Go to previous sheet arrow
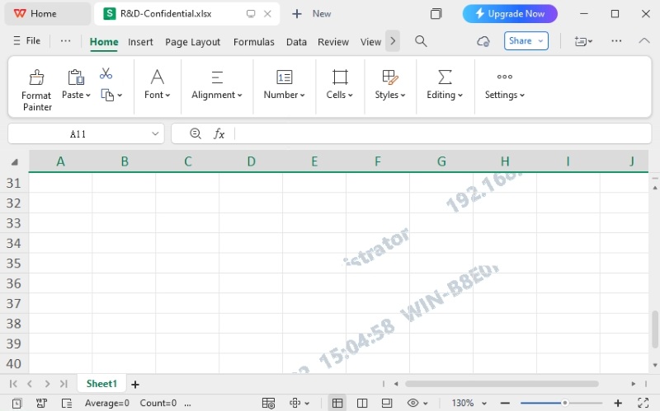The width and height of the screenshot is (660, 411). point(30,384)
